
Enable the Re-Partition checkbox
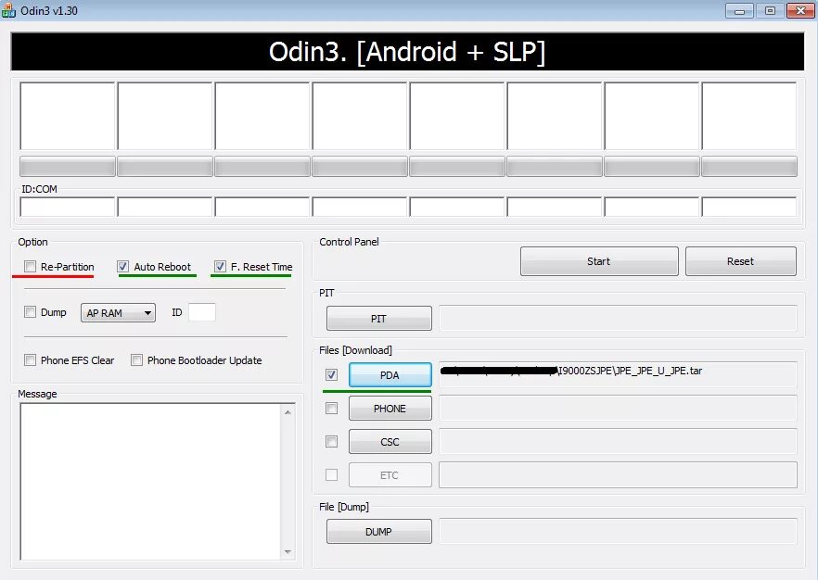31,267
